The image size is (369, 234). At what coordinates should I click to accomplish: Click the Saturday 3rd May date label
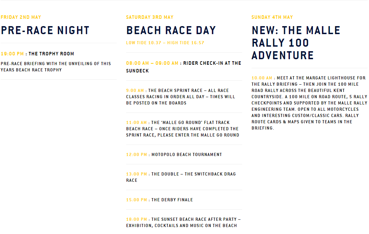(150, 17)
